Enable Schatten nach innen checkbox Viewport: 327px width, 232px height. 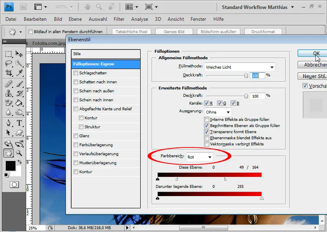tap(76, 82)
